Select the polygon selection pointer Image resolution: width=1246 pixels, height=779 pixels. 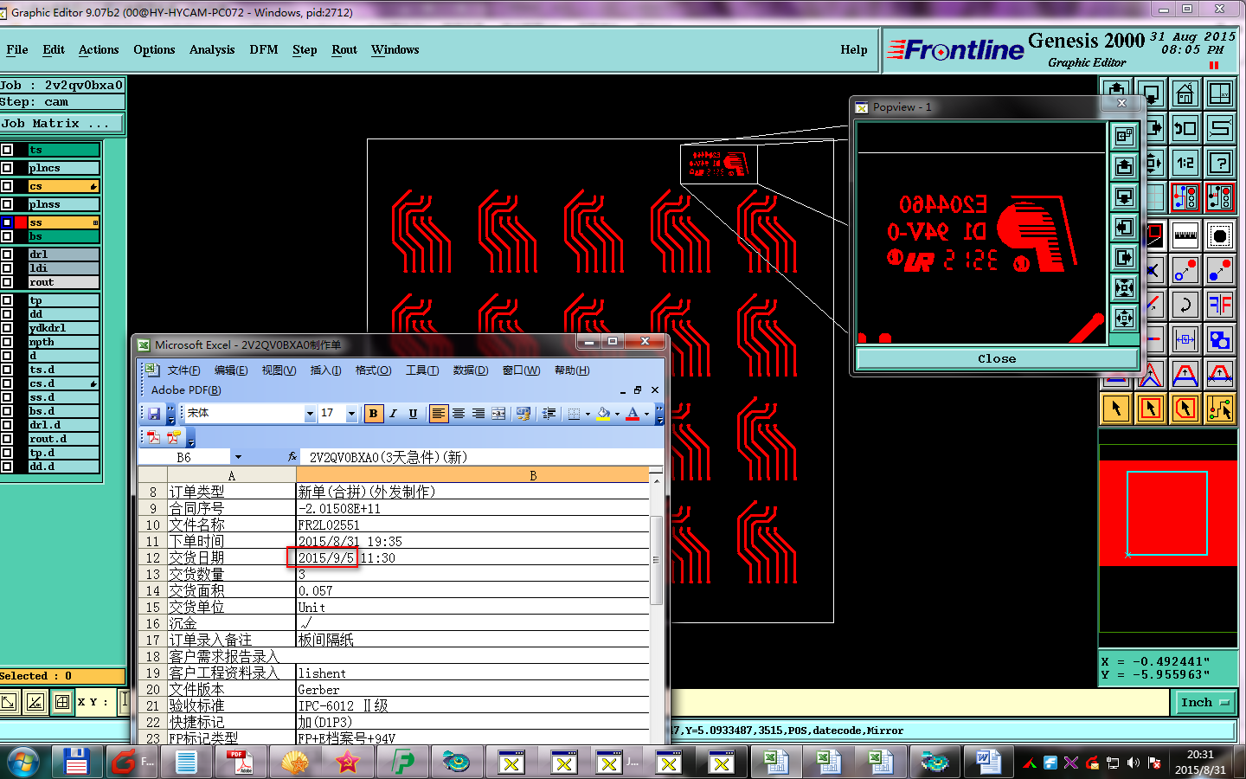[x=1185, y=408]
